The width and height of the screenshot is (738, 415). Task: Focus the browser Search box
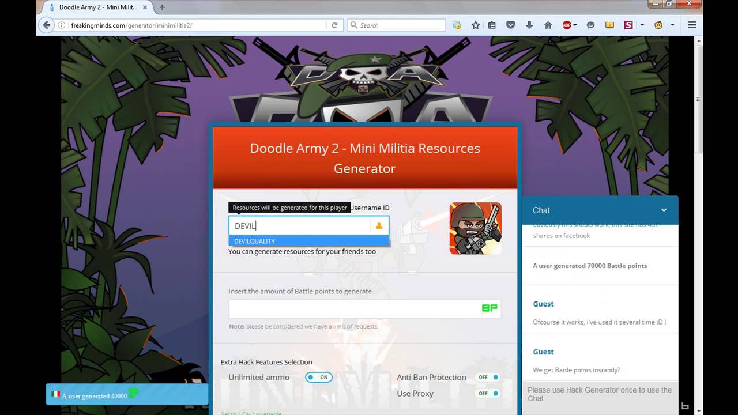pos(396,25)
